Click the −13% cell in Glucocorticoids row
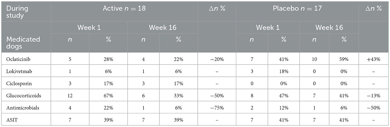 [x=374, y=96]
